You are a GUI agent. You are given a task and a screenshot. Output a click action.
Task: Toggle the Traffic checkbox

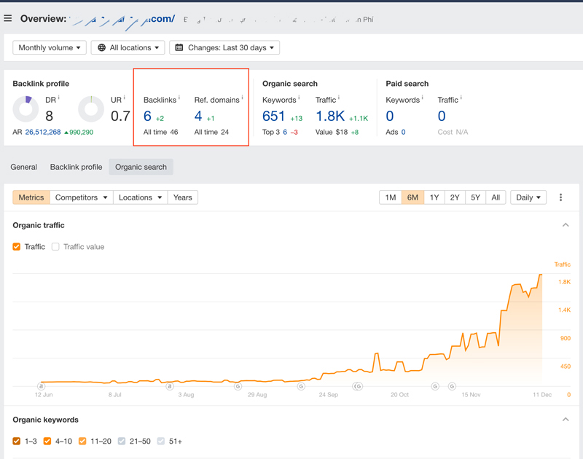coord(16,247)
